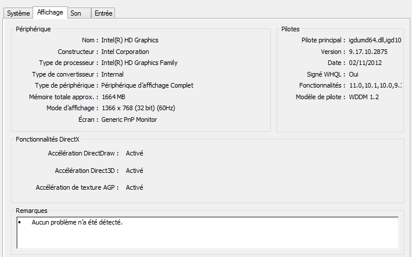Select the Affichage tab
The width and height of the screenshot is (412, 257).
tap(50, 12)
